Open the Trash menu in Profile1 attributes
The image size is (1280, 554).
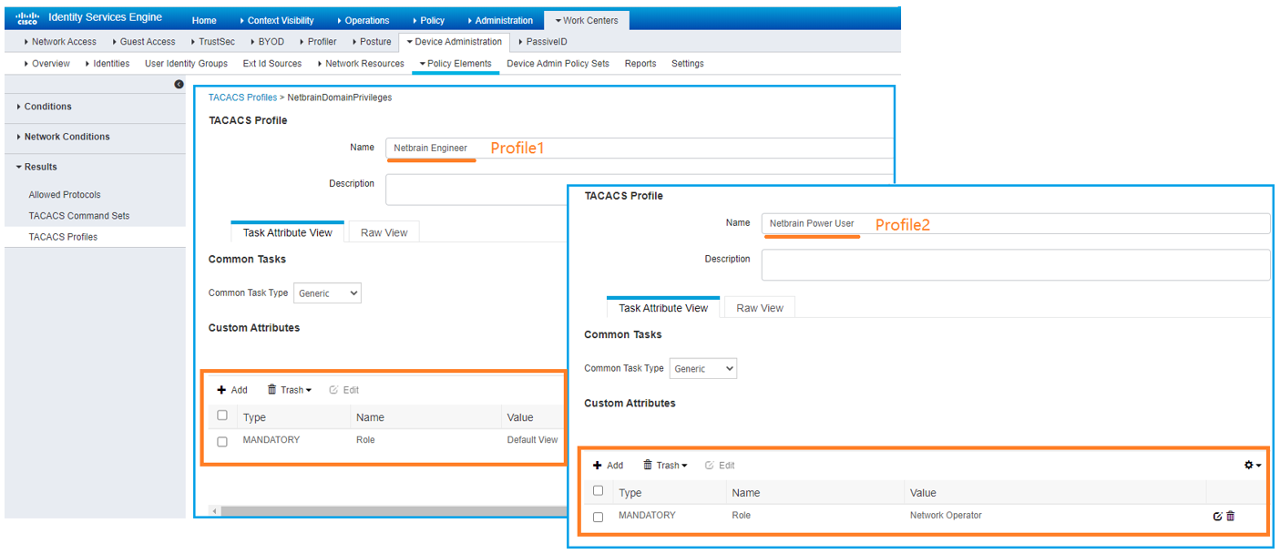click(x=289, y=389)
